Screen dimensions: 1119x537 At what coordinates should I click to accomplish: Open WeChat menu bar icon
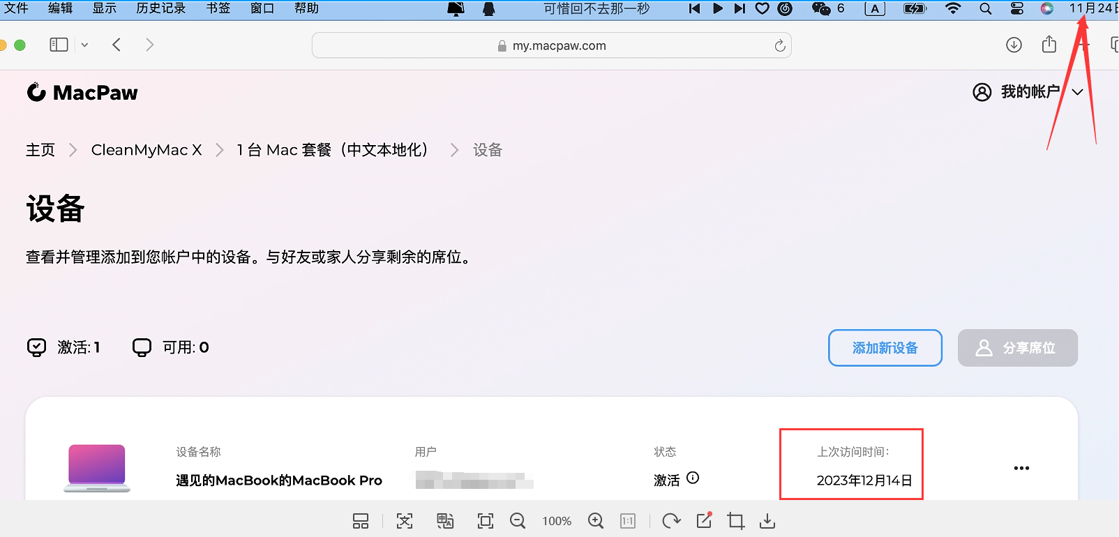pyautogui.click(x=821, y=8)
